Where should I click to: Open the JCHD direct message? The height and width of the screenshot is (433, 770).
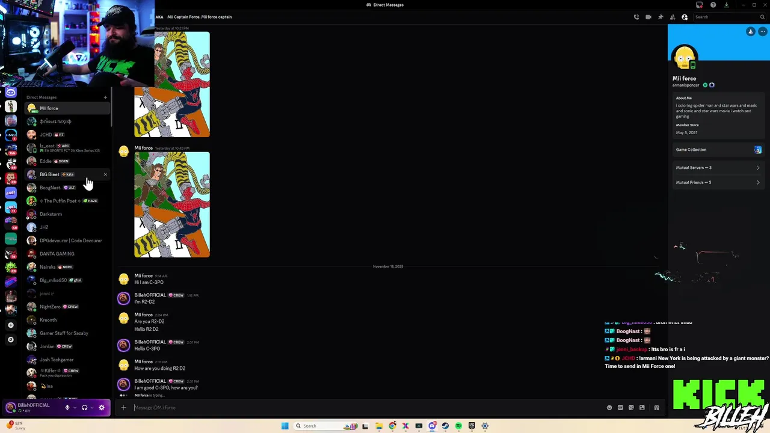coord(67,135)
